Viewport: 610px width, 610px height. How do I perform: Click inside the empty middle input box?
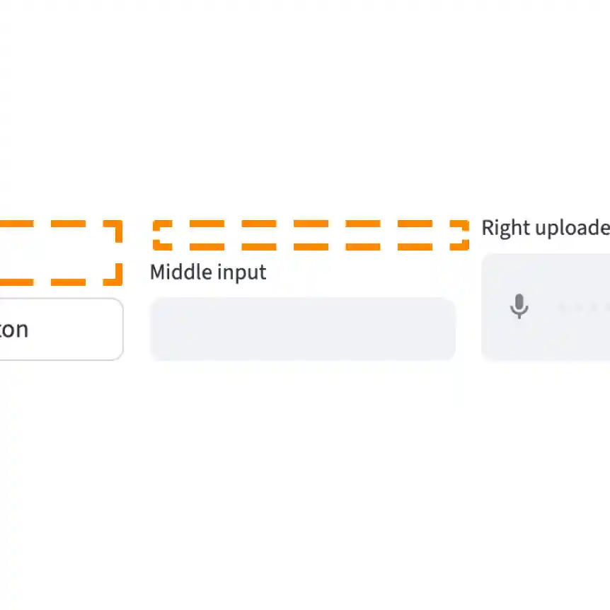(302, 328)
